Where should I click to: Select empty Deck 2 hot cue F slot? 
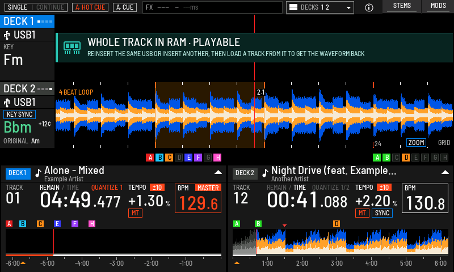point(425,158)
